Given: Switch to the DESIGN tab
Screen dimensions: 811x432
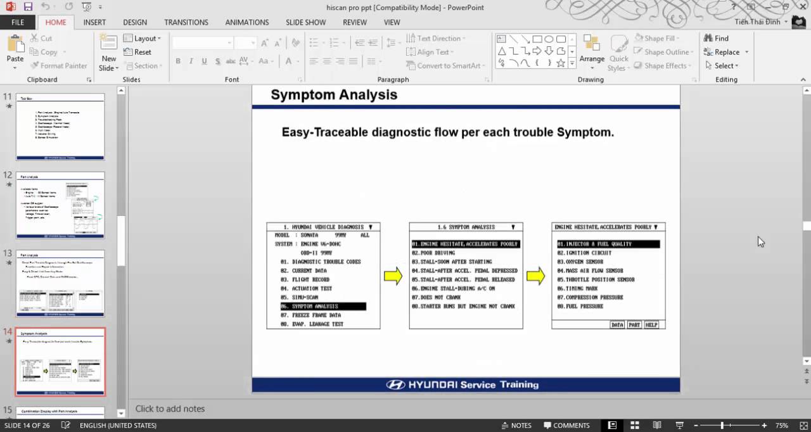Looking at the screenshot, I should click(x=135, y=22).
